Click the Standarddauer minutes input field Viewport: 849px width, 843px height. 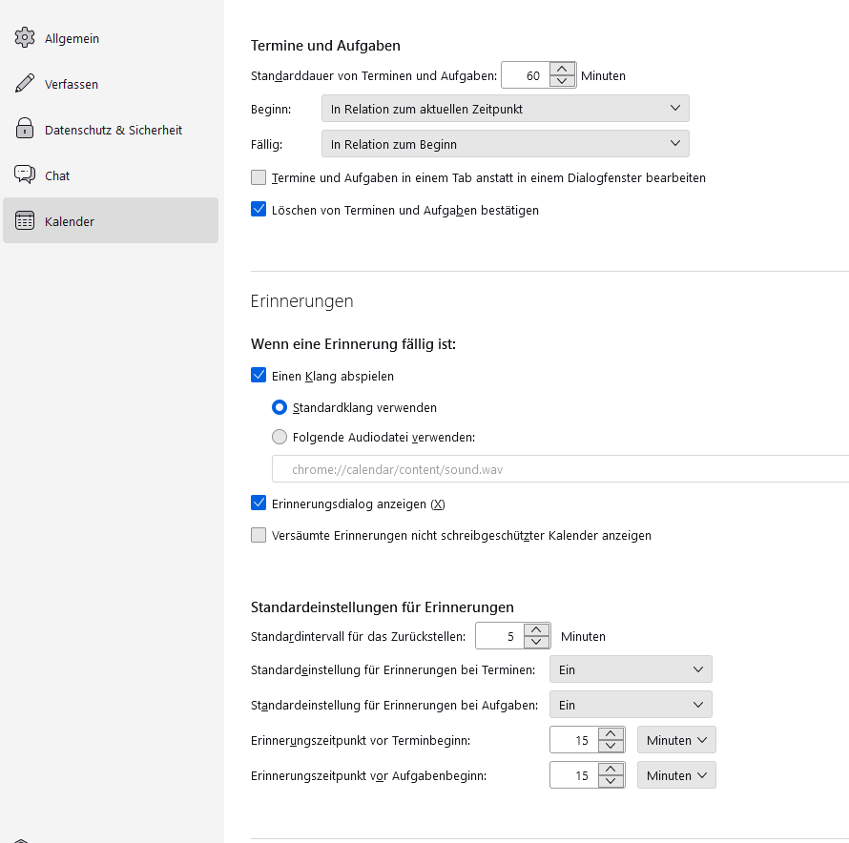[526, 75]
